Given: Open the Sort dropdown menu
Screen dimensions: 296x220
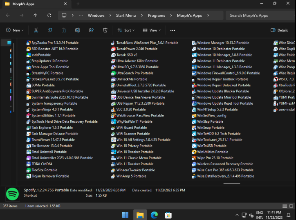Looking at the screenshot, I should [126, 30].
